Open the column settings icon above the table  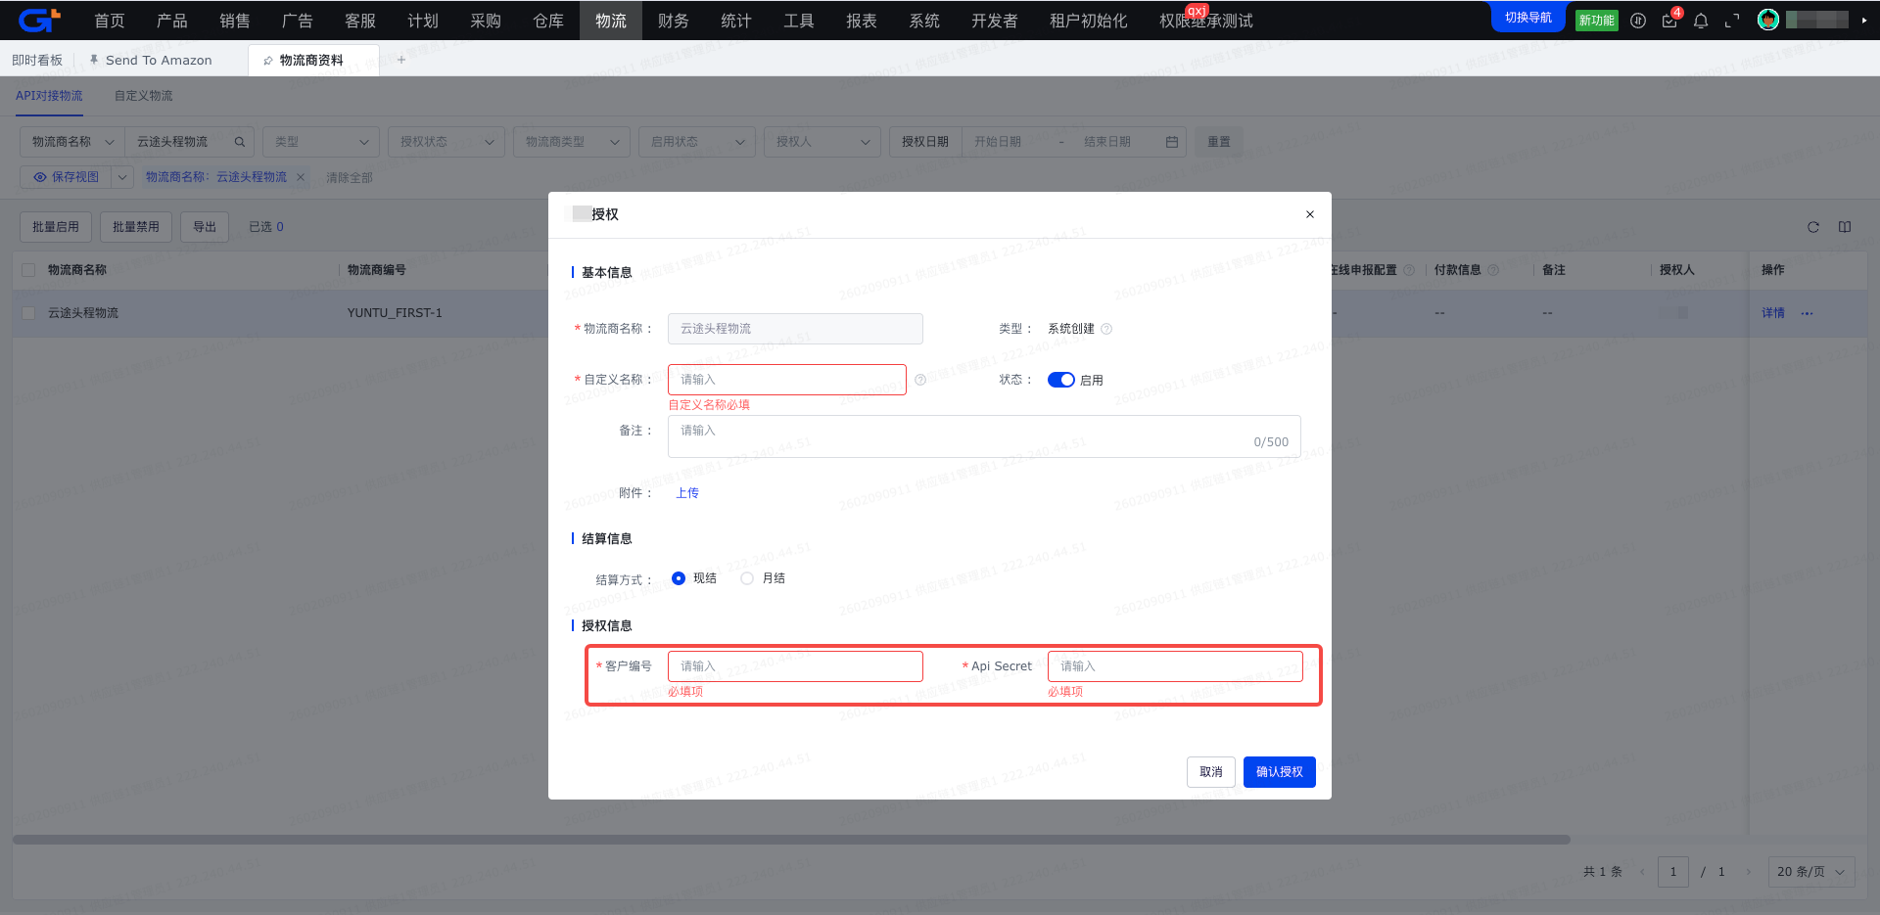pyautogui.click(x=1845, y=227)
